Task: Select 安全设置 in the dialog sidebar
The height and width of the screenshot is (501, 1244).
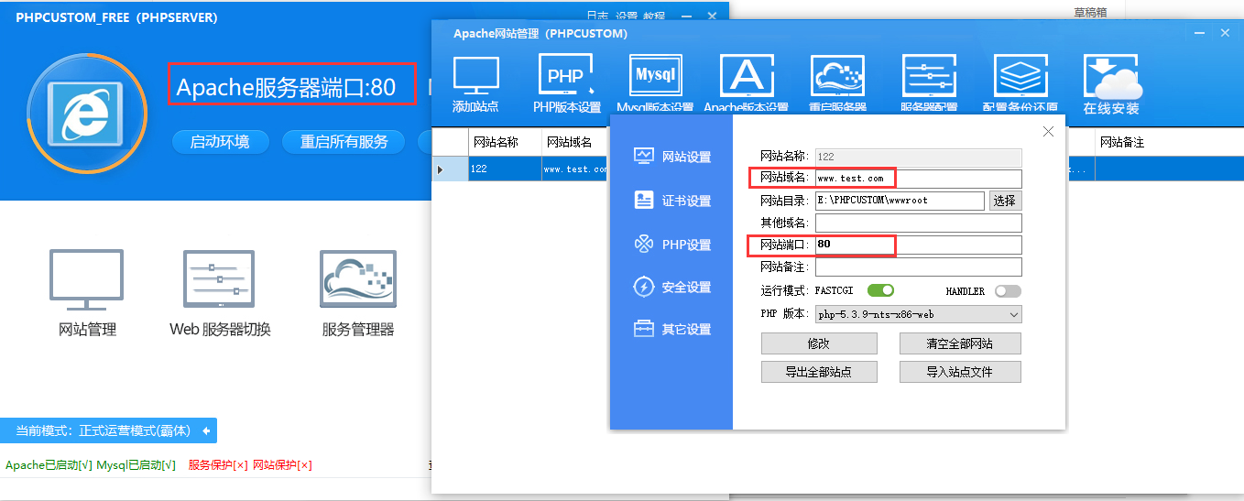Action: (x=672, y=288)
